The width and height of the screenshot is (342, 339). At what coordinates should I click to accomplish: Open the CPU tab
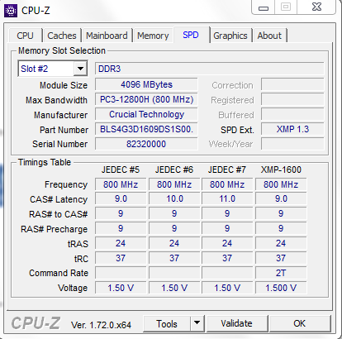tap(25, 36)
